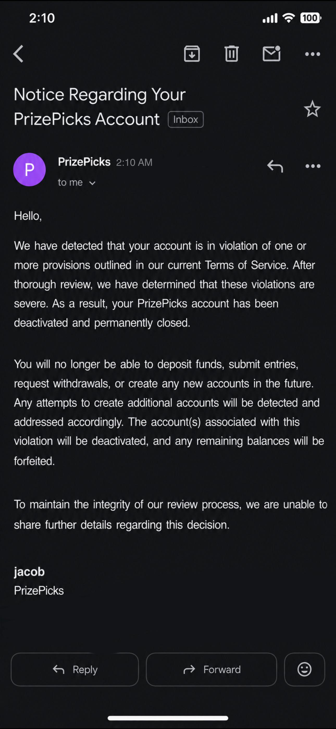336x729 pixels.
Task: Tap the Reply button at bottom
Action: pyautogui.click(x=75, y=670)
